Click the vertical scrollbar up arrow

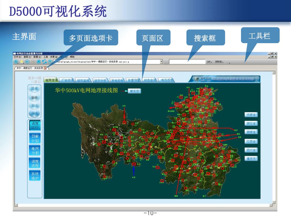(274, 73)
